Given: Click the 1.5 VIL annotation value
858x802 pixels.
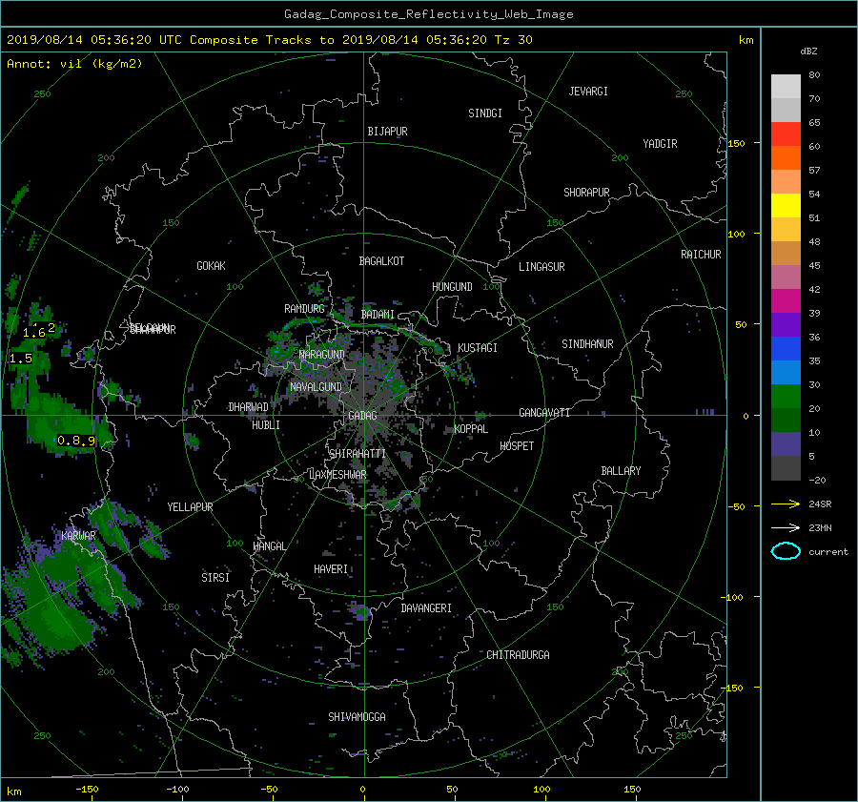Looking at the screenshot, I should (x=21, y=359).
